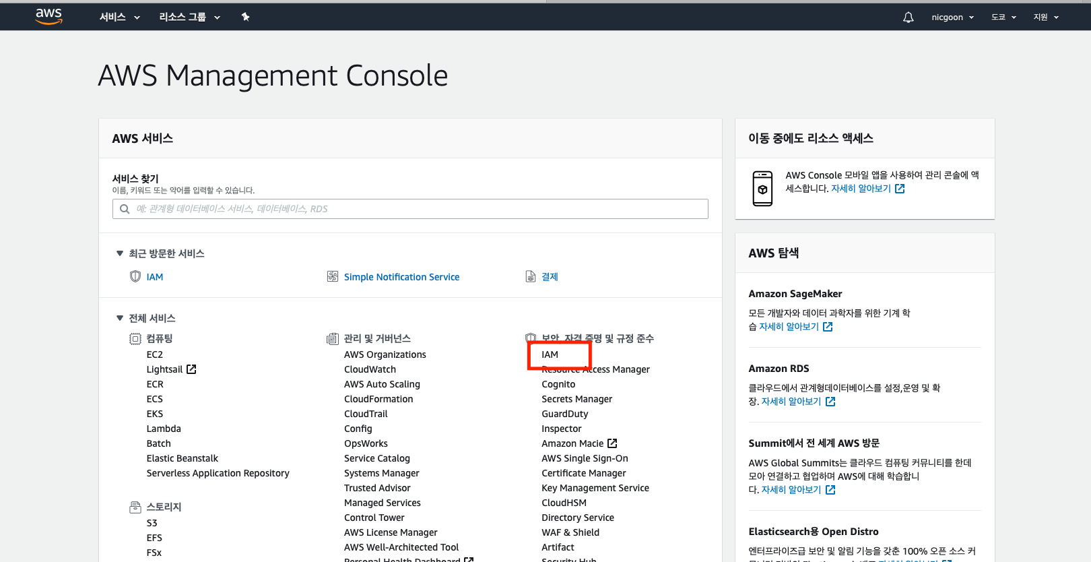Viewport: 1091px width, 562px height.
Task: Open Service Catalog
Action: tap(377, 458)
